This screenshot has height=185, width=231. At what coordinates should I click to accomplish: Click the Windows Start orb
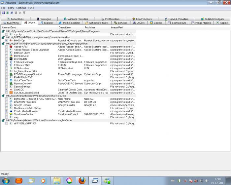pyautogui.click(x=6, y=181)
